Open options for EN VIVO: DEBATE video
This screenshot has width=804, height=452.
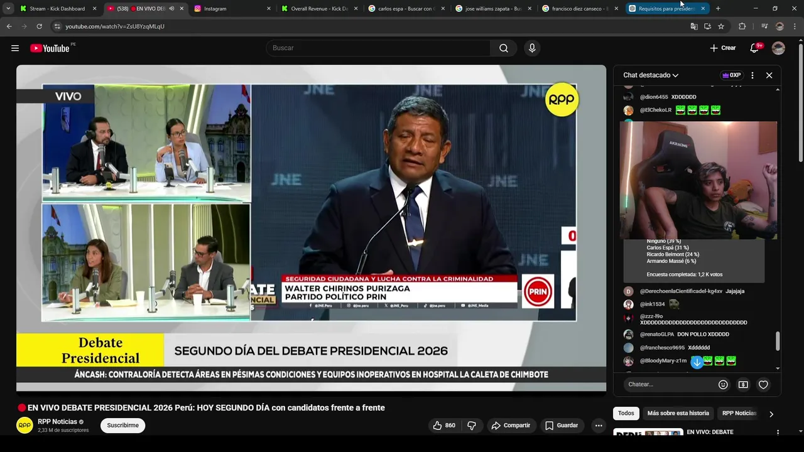(x=778, y=433)
